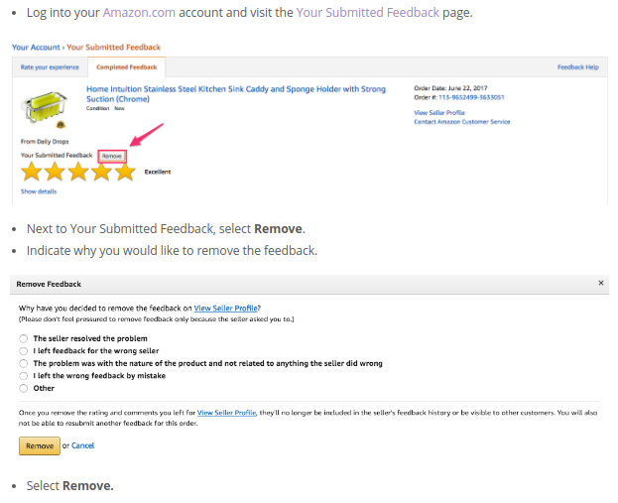
Task: Open the Your Account breadcrumb link
Action: tap(36, 48)
